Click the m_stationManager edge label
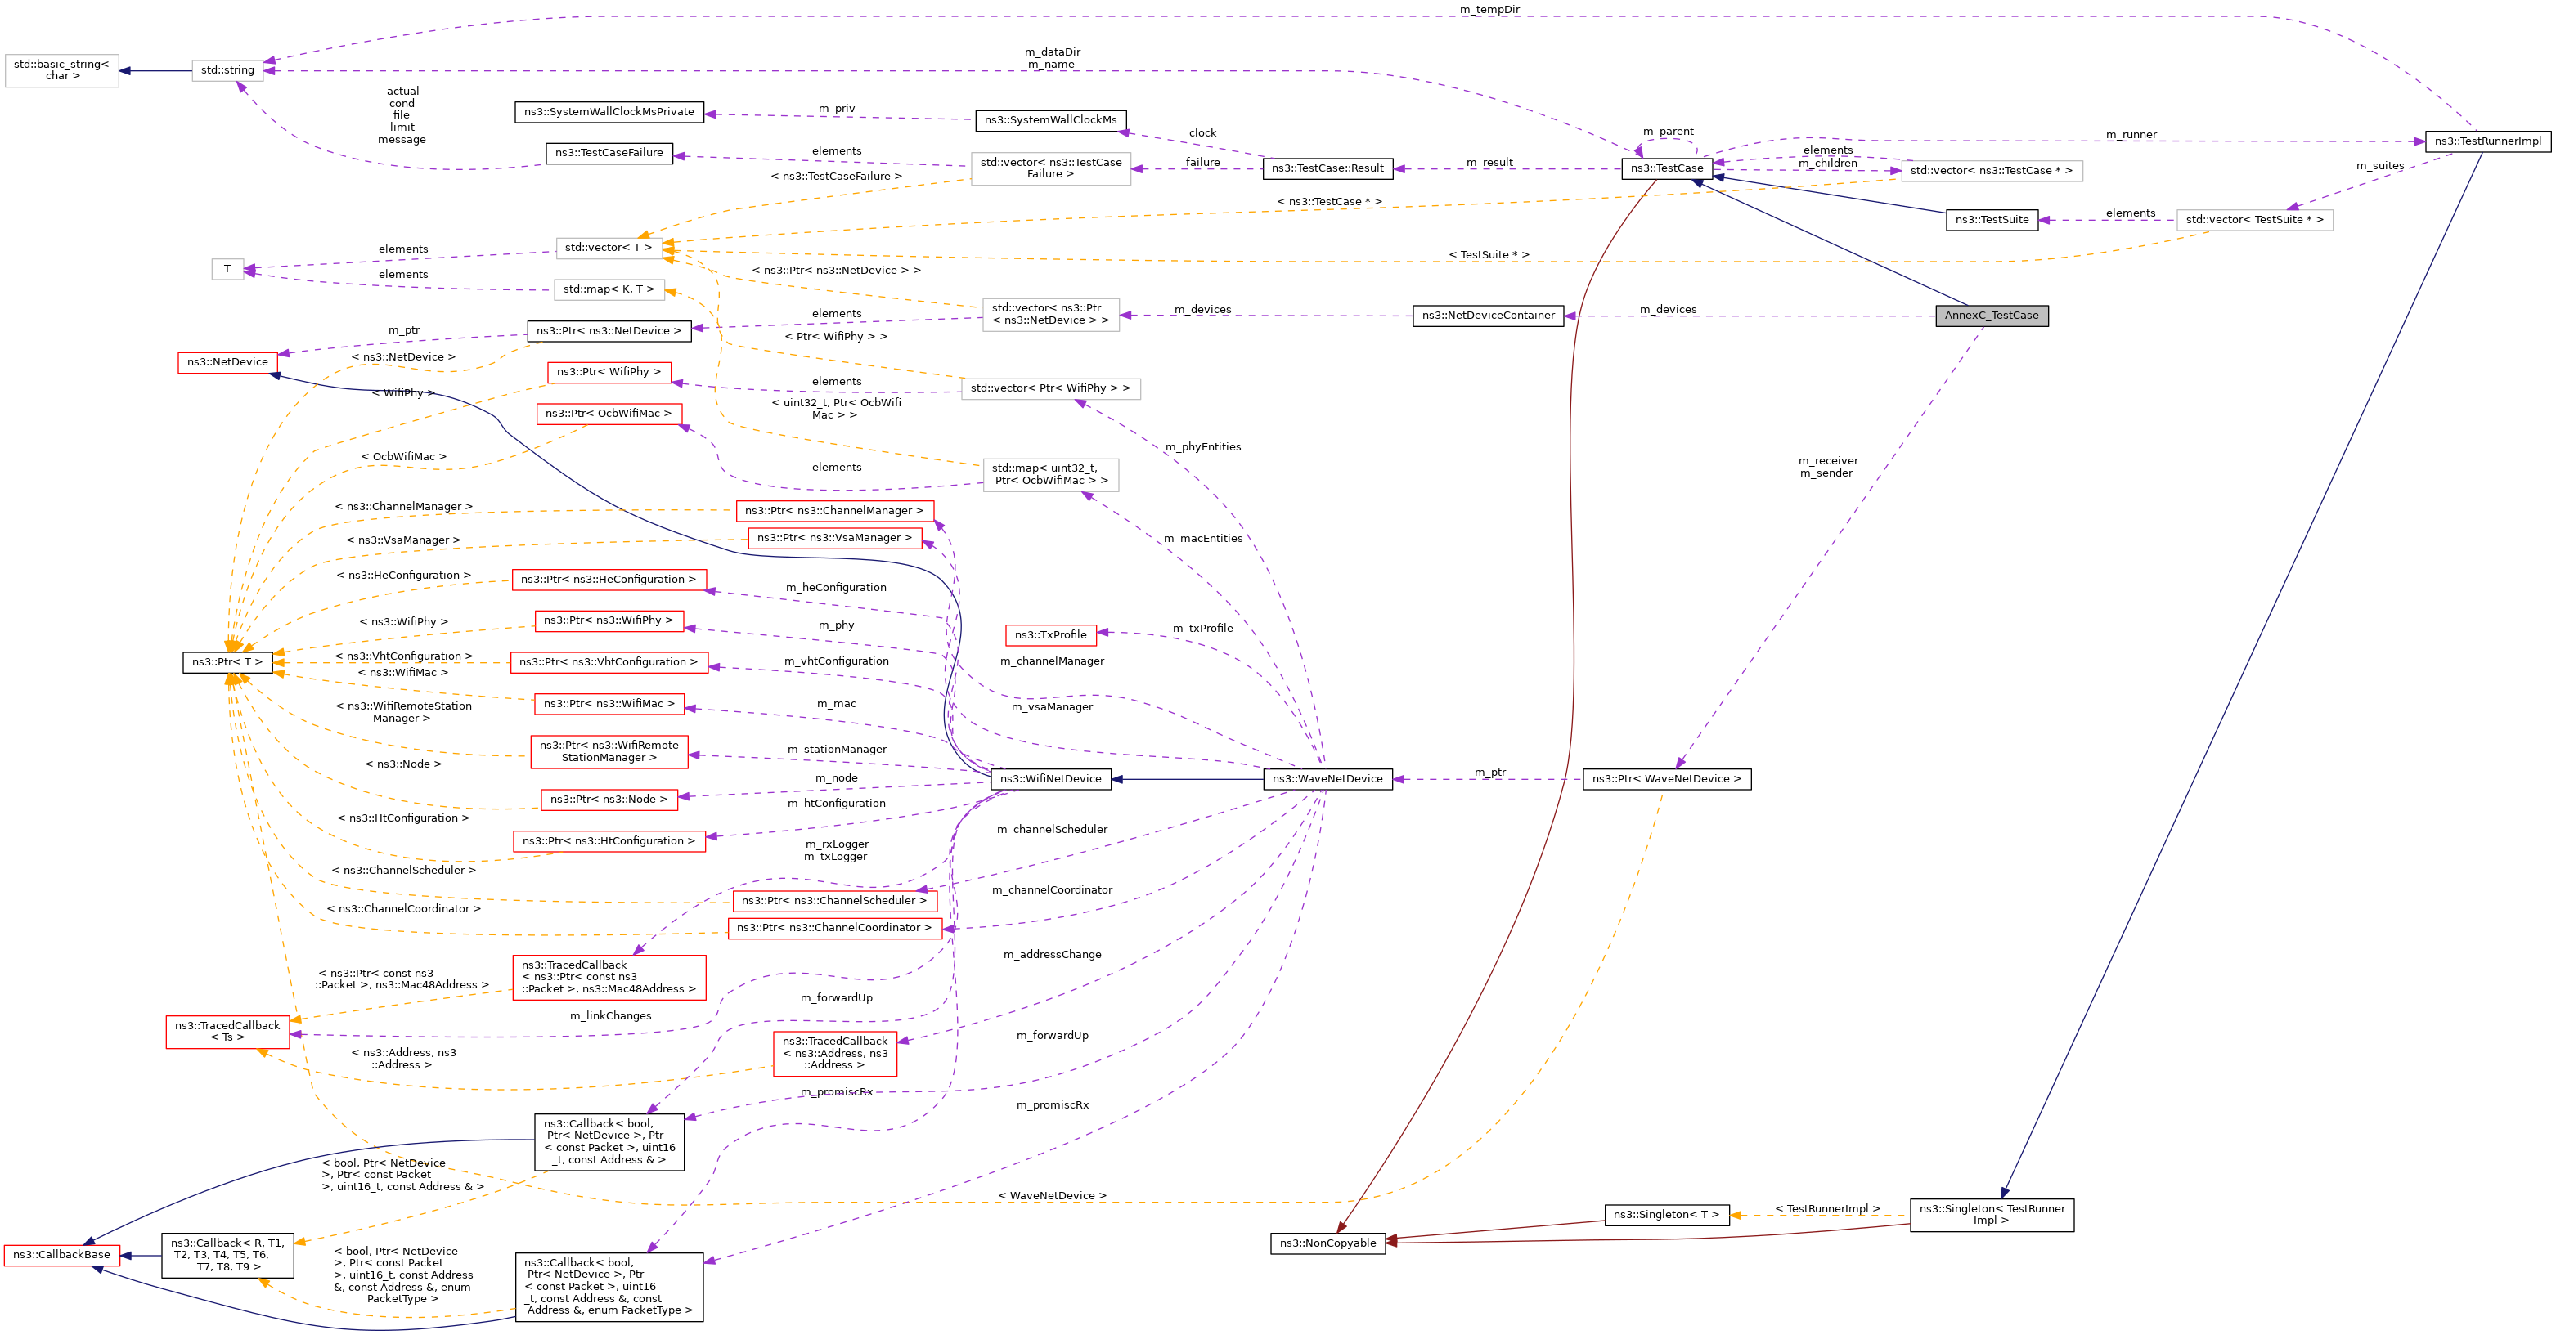 coord(837,750)
